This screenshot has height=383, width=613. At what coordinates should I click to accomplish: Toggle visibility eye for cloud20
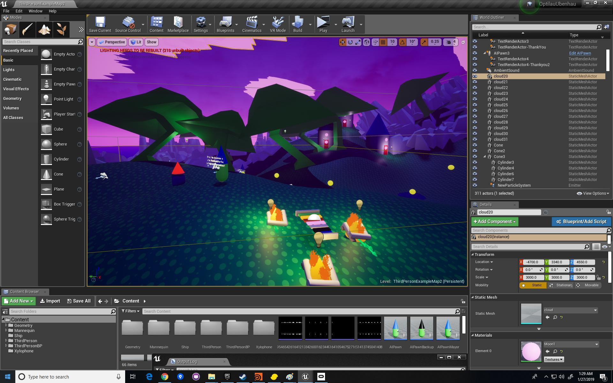point(475,76)
